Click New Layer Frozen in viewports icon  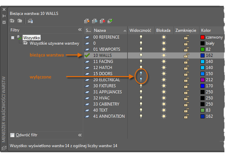(95, 21)
